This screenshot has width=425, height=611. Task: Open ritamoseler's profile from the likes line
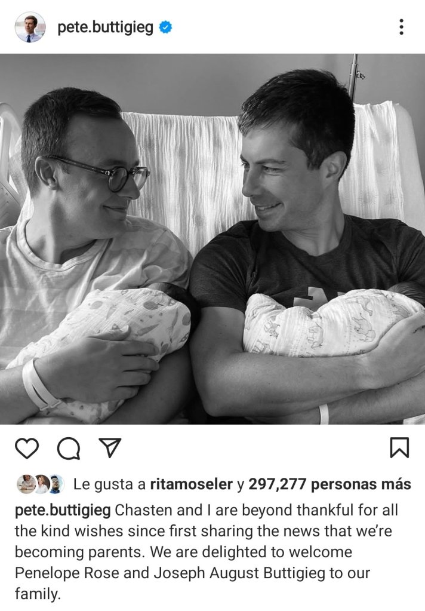click(191, 484)
